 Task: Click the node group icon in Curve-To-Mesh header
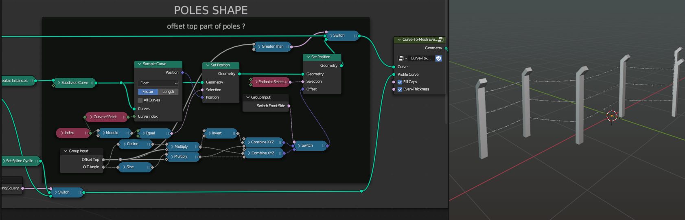pyautogui.click(x=441, y=40)
